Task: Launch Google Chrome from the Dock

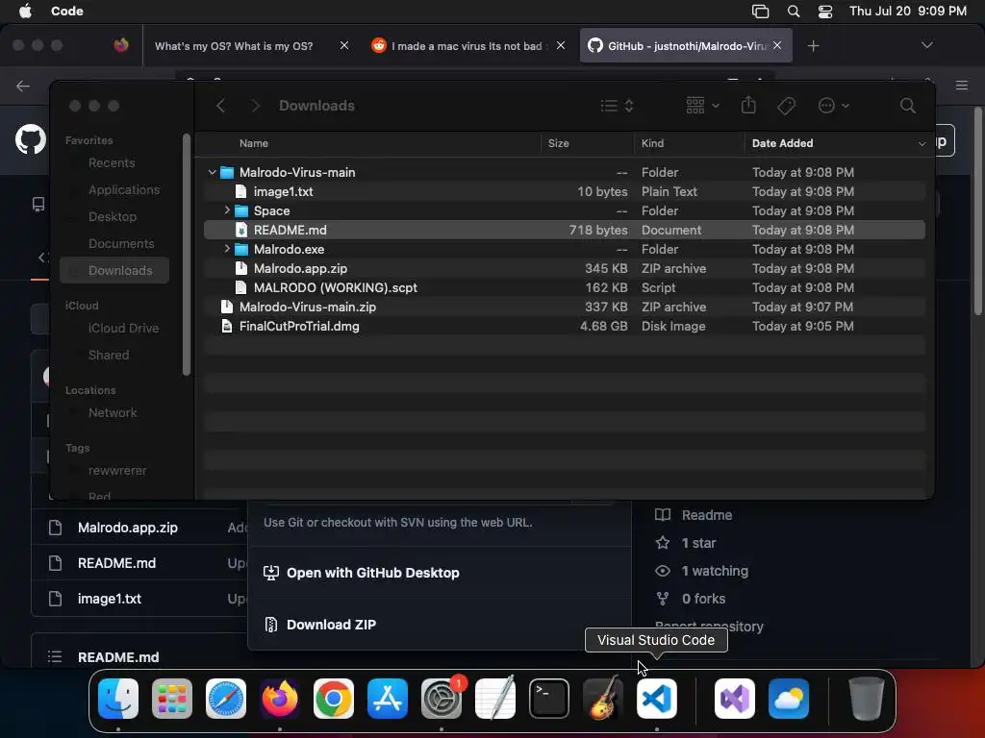Action: pos(334,699)
